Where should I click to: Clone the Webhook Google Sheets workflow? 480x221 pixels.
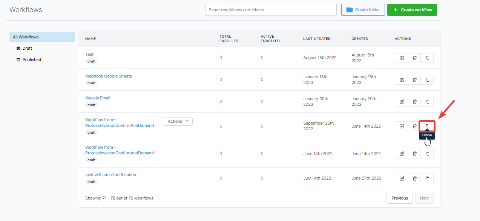point(427,80)
